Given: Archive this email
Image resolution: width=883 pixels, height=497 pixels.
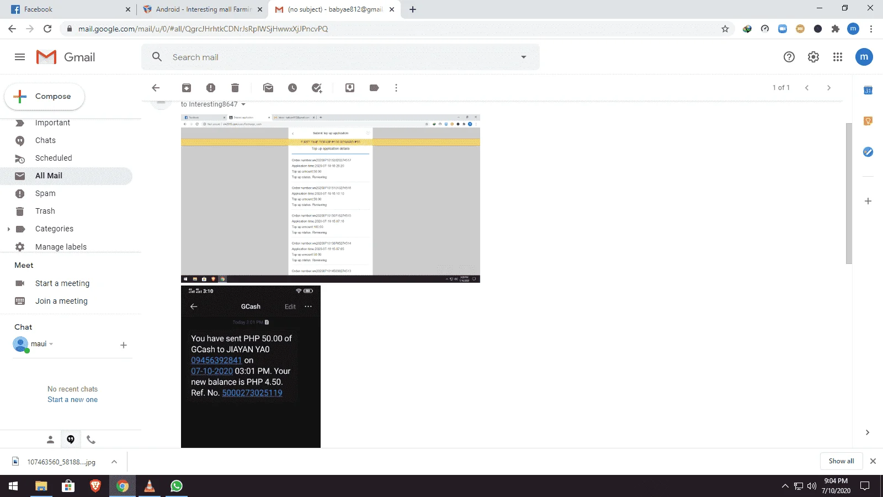Looking at the screenshot, I should coord(187,88).
